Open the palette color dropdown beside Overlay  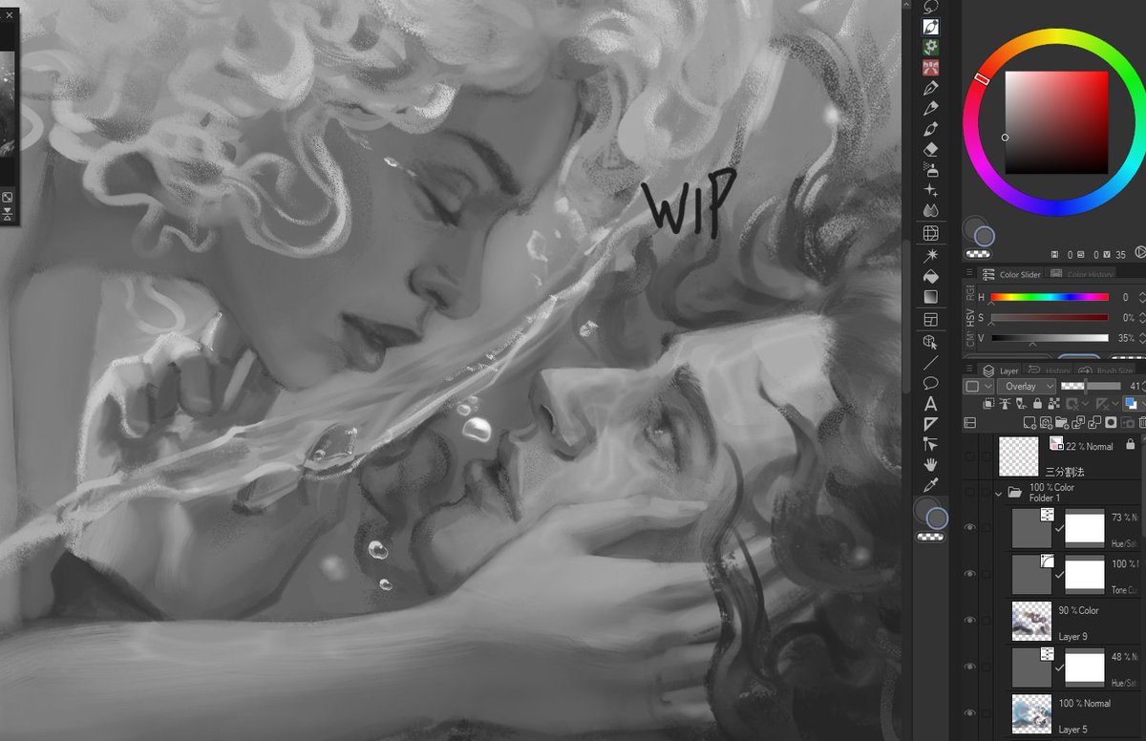[x=978, y=386]
